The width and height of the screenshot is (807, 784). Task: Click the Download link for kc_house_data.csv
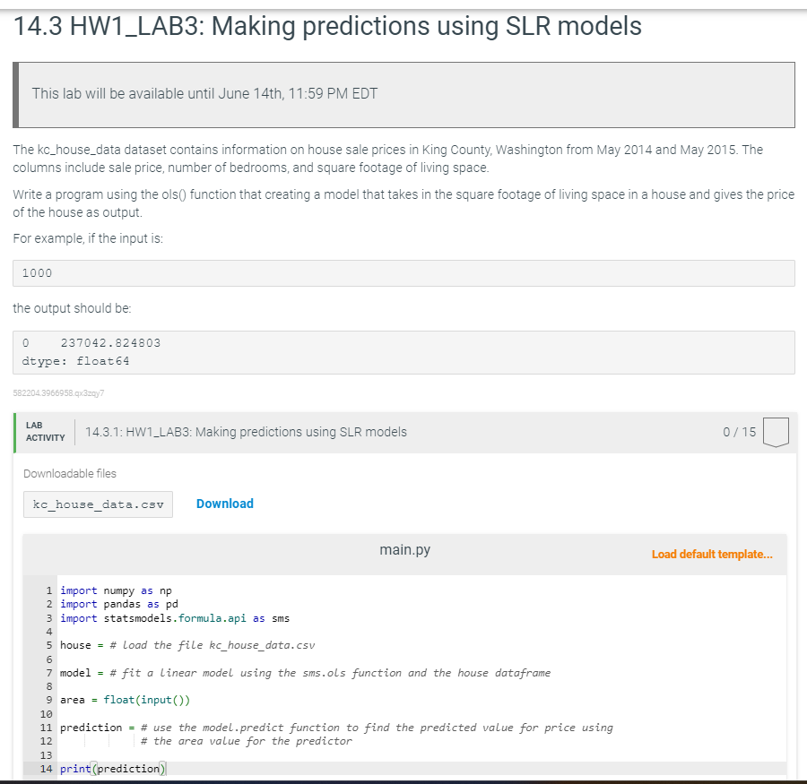point(224,504)
